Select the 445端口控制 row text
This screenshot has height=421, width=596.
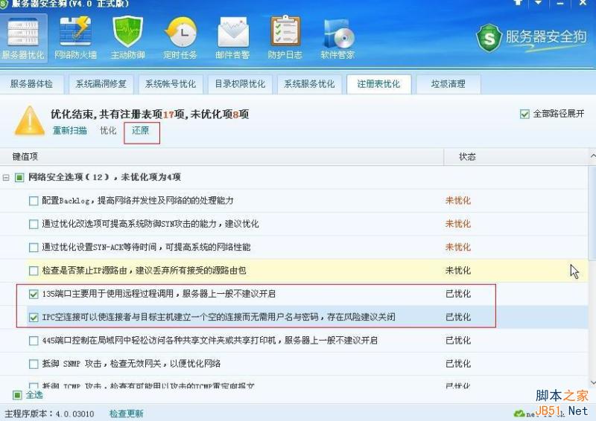coord(210,341)
